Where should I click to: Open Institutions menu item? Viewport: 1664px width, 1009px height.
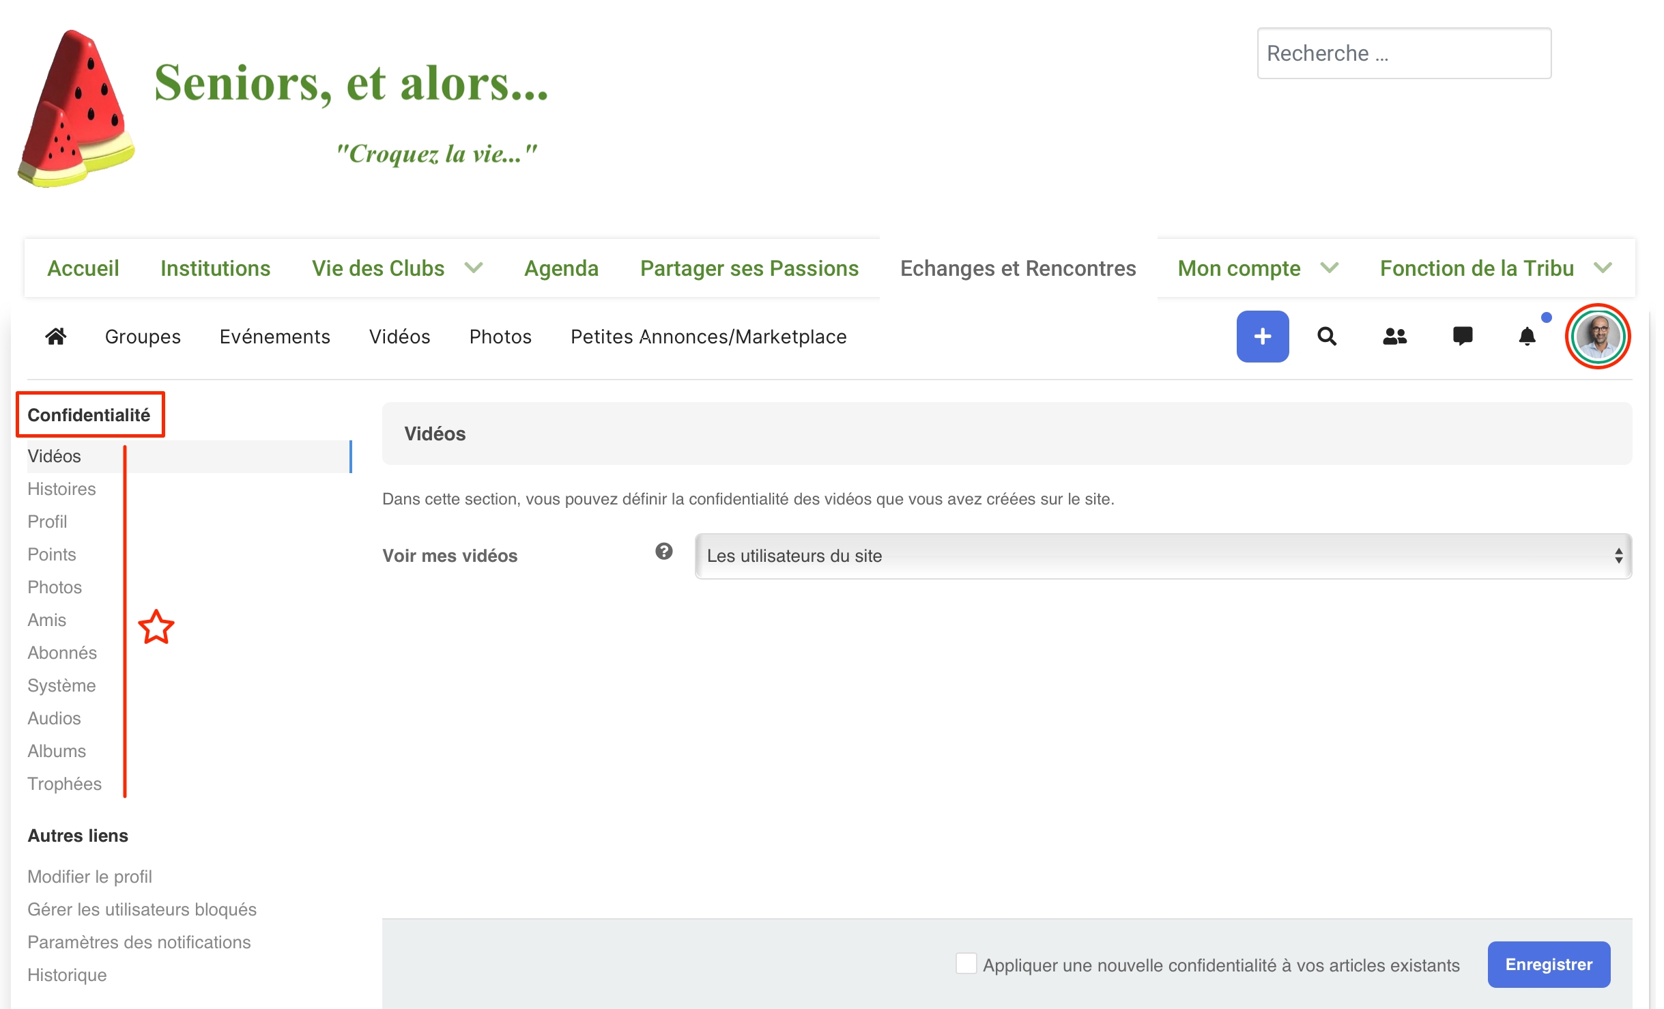216,268
